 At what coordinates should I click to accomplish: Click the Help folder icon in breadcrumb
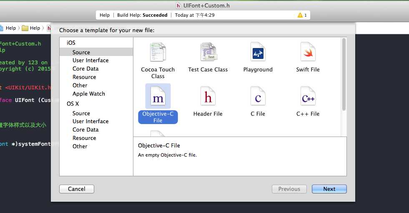25,28
